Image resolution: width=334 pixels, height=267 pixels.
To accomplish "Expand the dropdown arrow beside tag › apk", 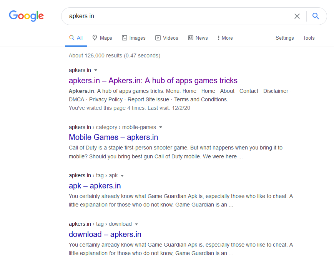I will [122, 176].
